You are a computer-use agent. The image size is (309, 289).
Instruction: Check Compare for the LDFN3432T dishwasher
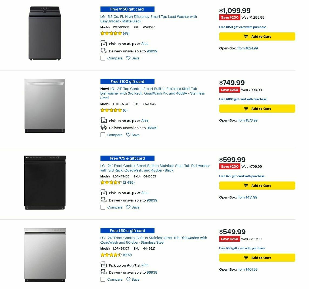point(103,279)
